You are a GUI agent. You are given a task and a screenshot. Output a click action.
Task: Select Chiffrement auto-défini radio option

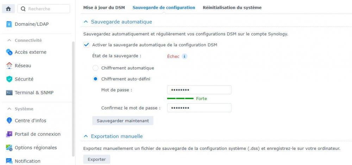pos(95,79)
